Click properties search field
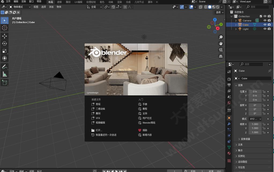The height and width of the screenshot is (172, 274). coord(251,64)
